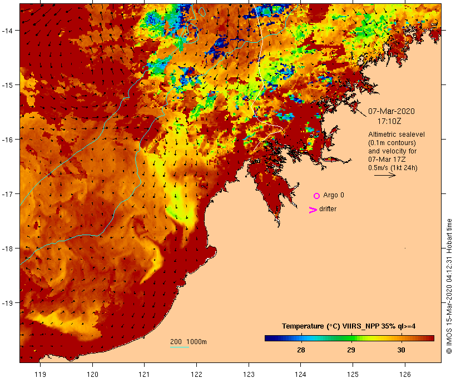
Task: Click the magenta Argo circle legend marker
Action: pyautogui.click(x=317, y=196)
